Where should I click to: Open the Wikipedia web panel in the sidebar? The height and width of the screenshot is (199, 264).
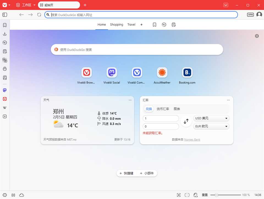pyautogui.click(x=5, y=108)
